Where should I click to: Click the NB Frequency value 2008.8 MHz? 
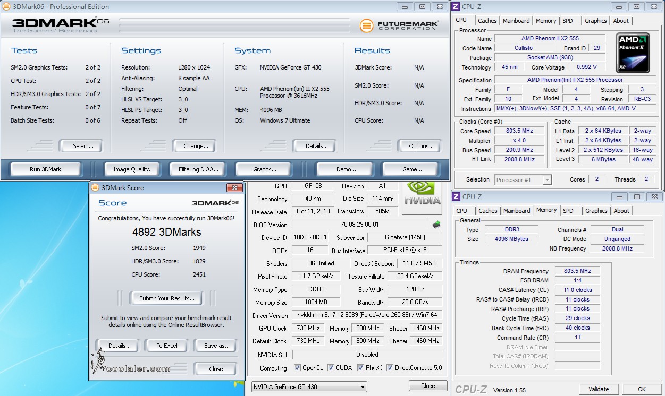coord(617,248)
